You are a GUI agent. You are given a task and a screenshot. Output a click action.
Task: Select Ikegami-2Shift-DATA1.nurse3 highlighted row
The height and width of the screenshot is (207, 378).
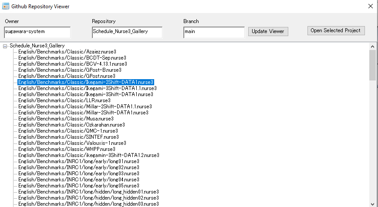coord(86,82)
